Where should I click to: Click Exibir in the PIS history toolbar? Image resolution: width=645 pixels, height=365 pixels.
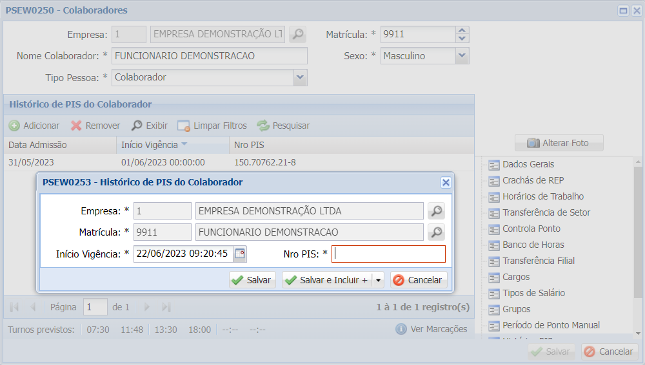[150, 126]
